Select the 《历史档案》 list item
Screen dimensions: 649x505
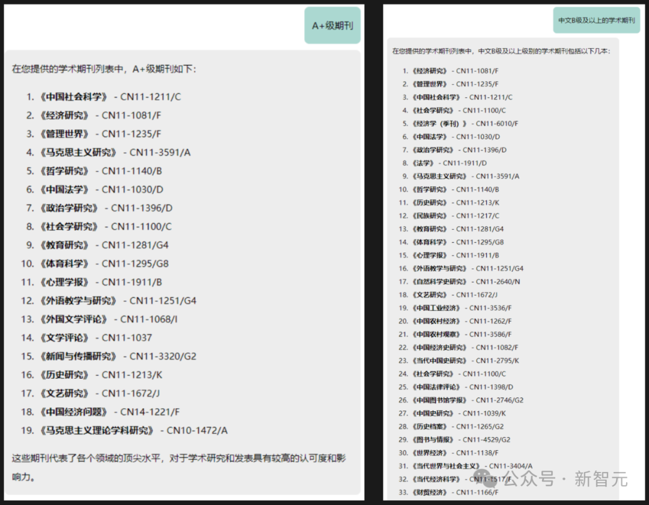pyautogui.click(x=430, y=427)
